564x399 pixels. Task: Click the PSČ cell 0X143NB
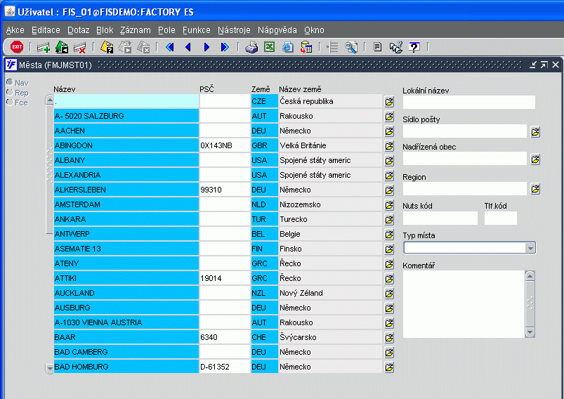click(x=225, y=145)
